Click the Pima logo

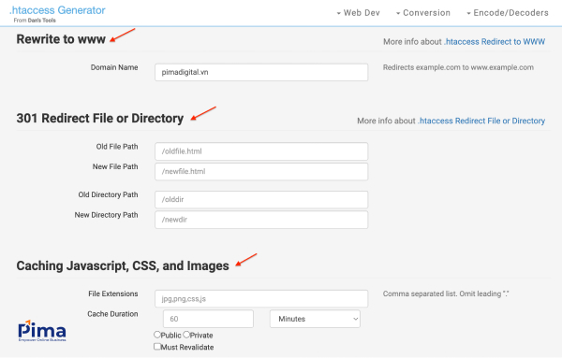click(42, 331)
